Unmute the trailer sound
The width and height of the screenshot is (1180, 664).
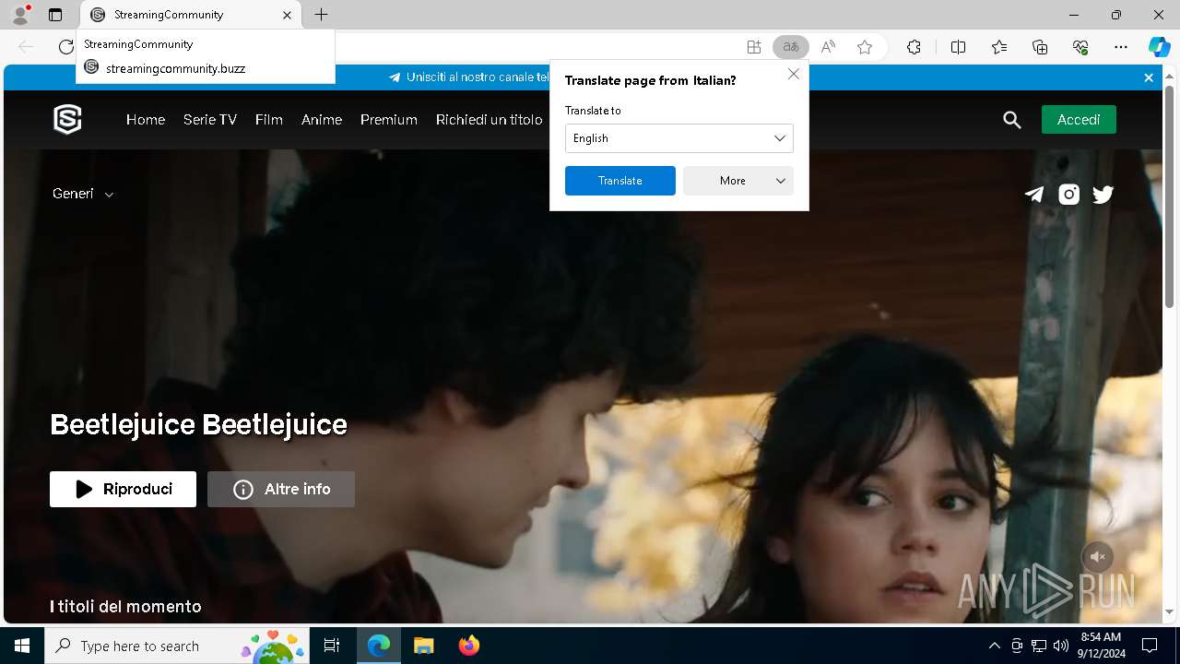coord(1097,557)
